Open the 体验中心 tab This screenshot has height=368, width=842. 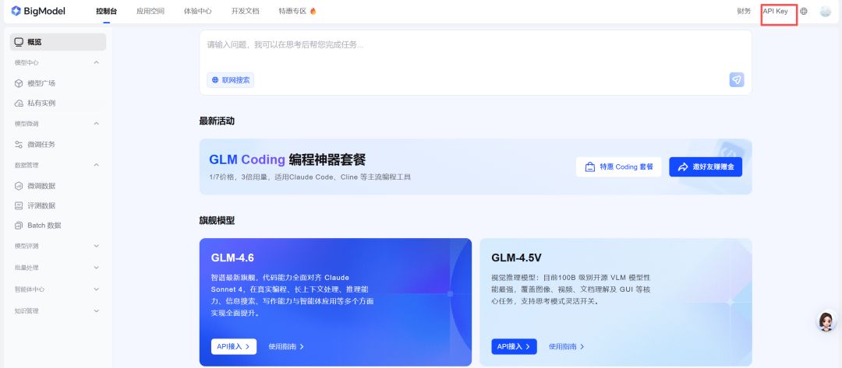tap(197, 11)
